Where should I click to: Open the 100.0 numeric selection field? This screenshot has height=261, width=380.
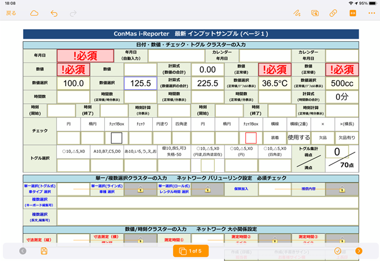[x=73, y=83]
